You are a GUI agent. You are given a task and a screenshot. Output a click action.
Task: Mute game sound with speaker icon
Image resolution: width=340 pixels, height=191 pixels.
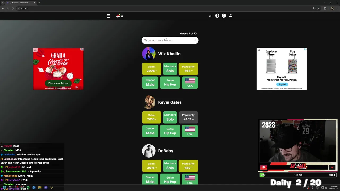(x=217, y=16)
